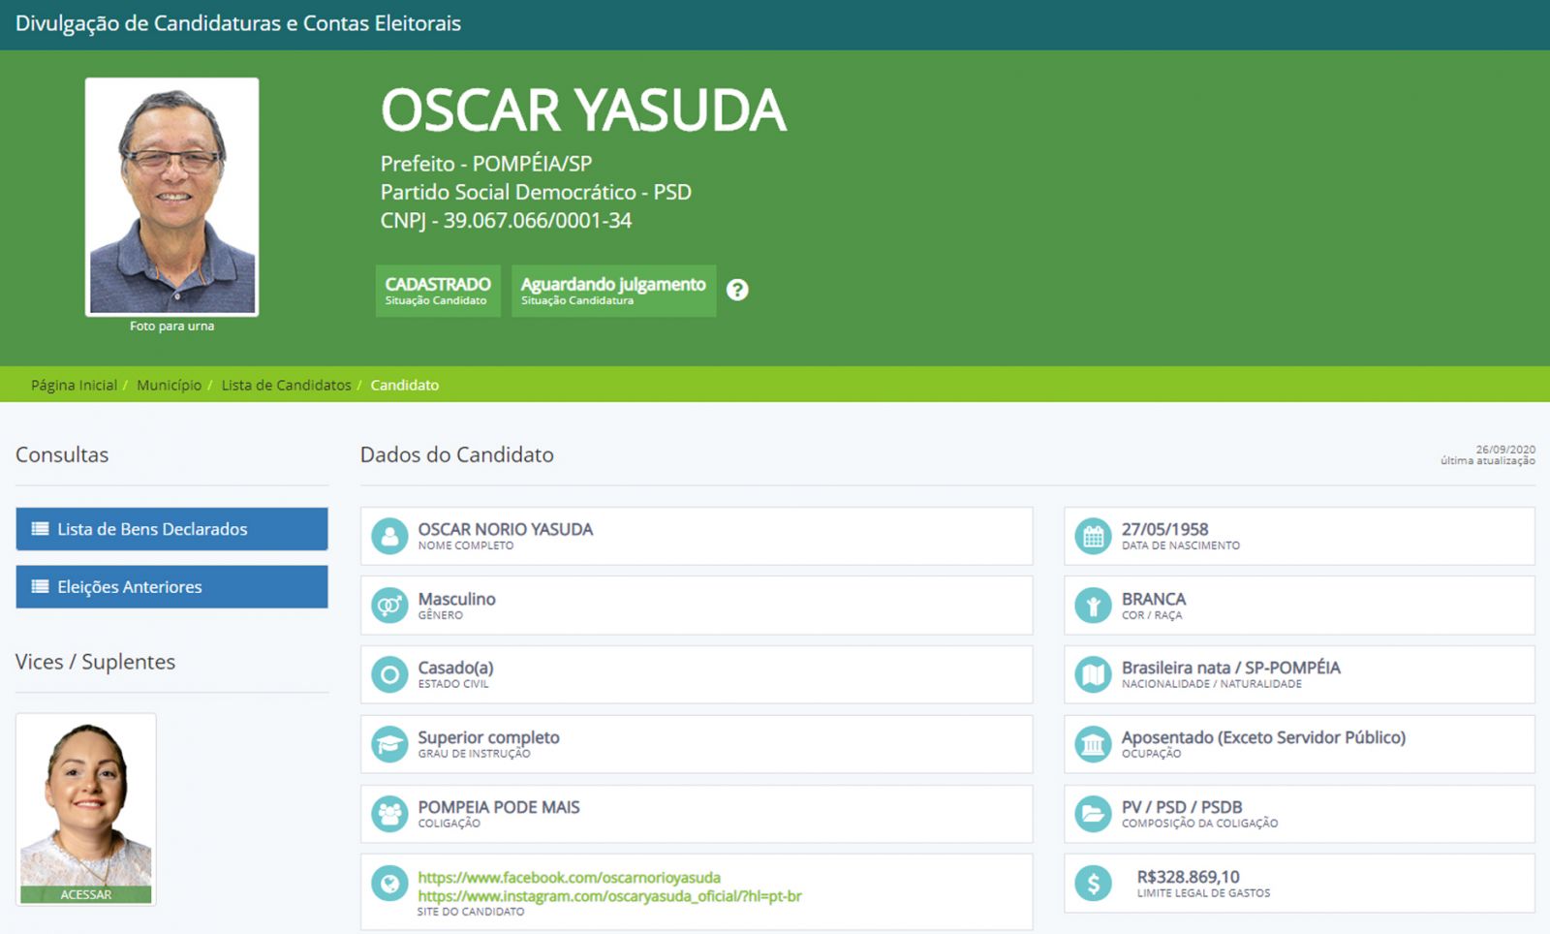Click the graduation cap education icon
The image size is (1550, 934).
[x=389, y=744]
